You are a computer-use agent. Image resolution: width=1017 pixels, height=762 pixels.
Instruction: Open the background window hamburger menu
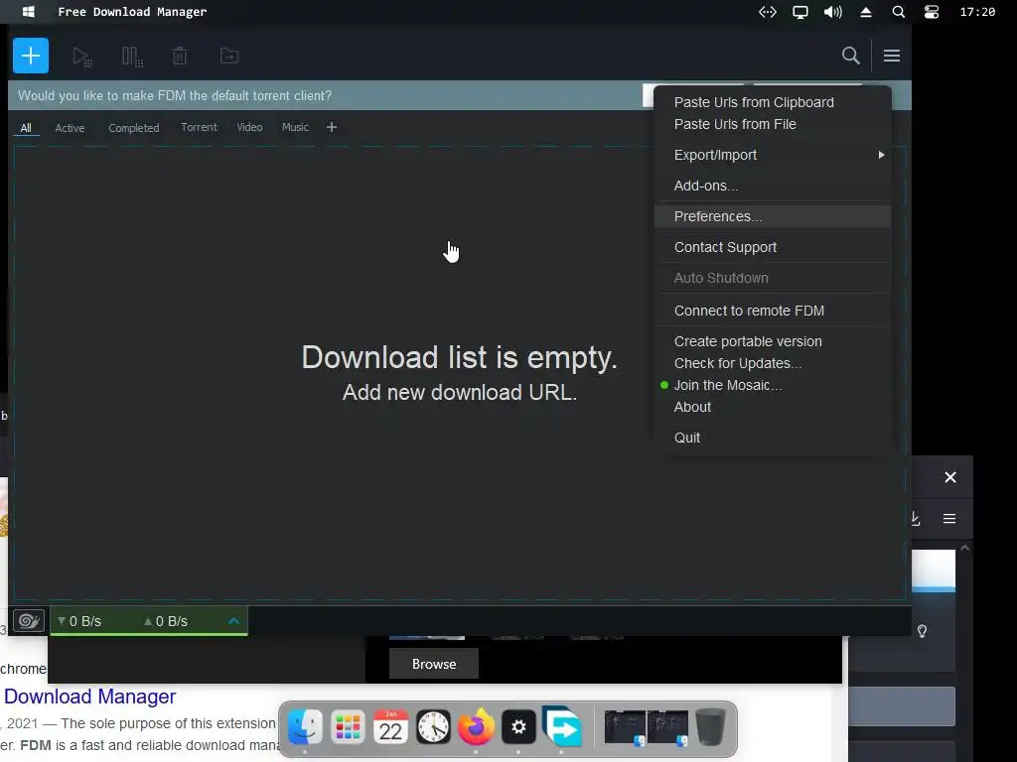(x=948, y=518)
